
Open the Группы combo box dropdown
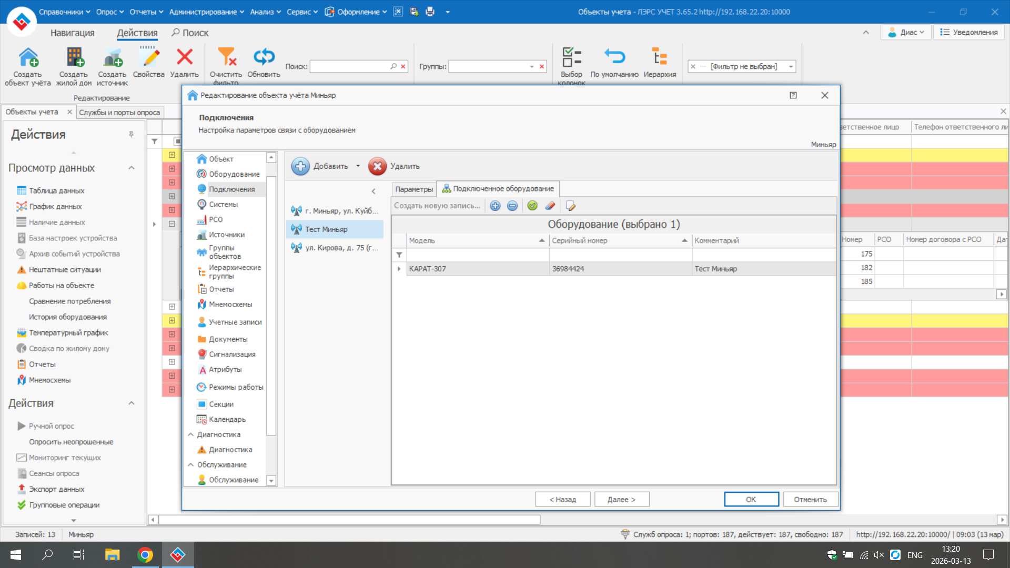point(532,66)
